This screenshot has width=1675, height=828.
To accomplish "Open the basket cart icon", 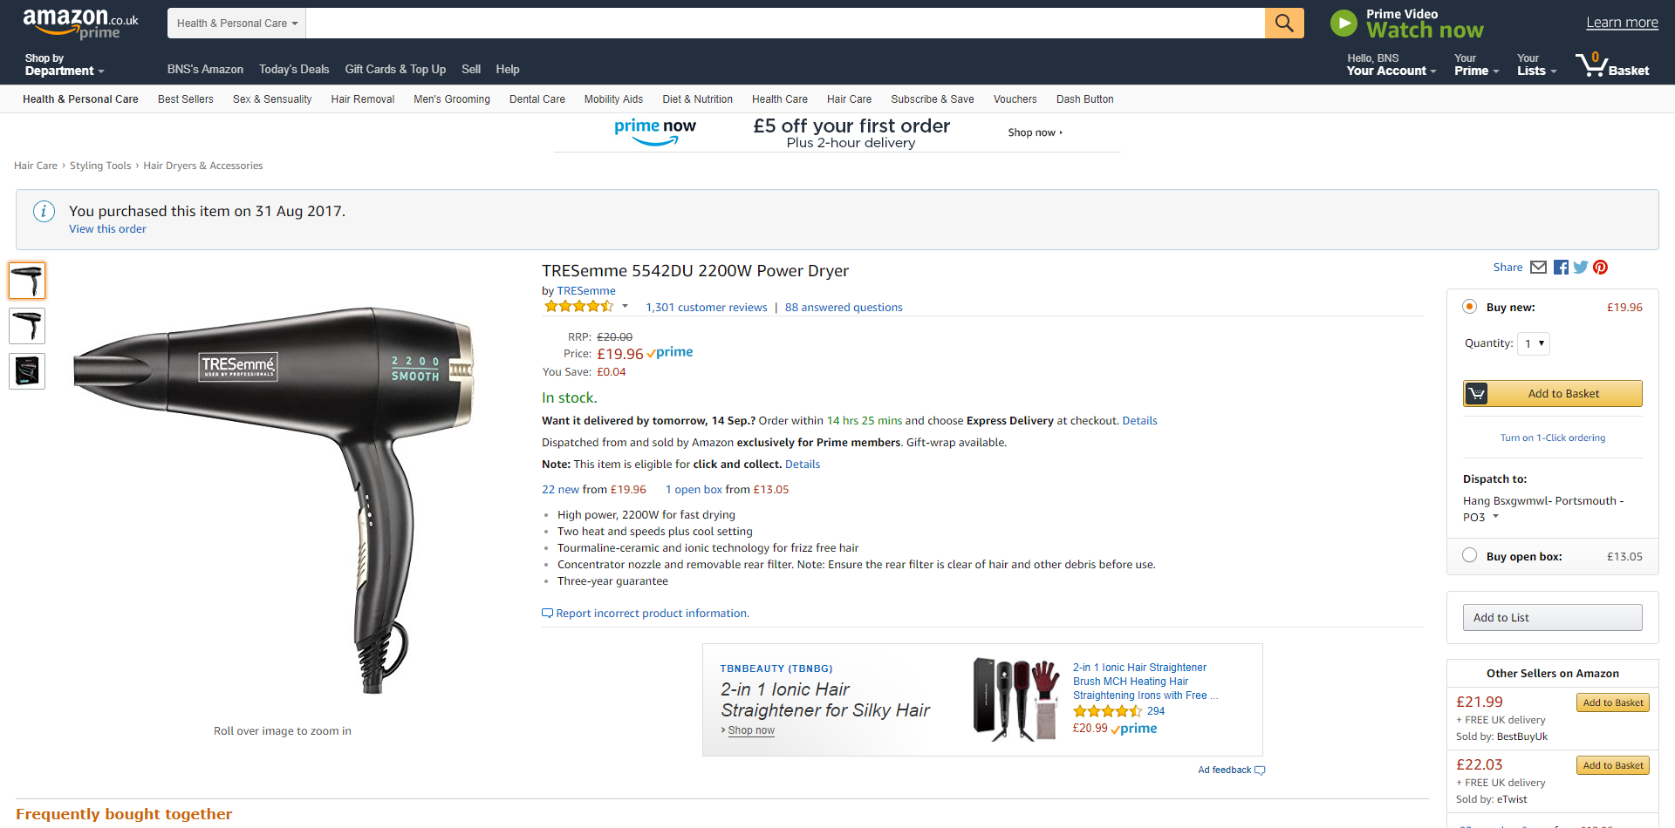I will pyautogui.click(x=1591, y=64).
